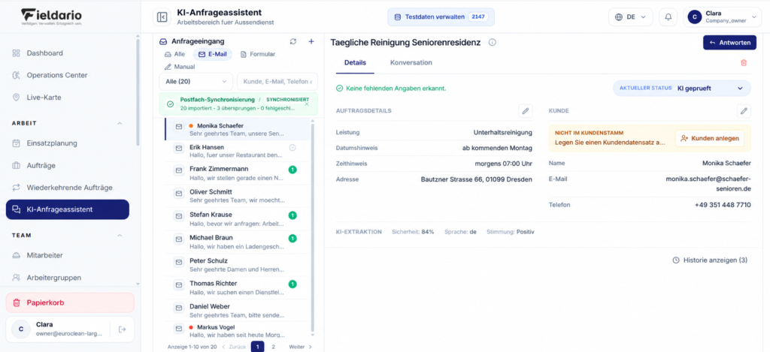Viewport: 770px width, 352px height.
Task: Click the Testdaten verwalten button
Action: (x=441, y=17)
